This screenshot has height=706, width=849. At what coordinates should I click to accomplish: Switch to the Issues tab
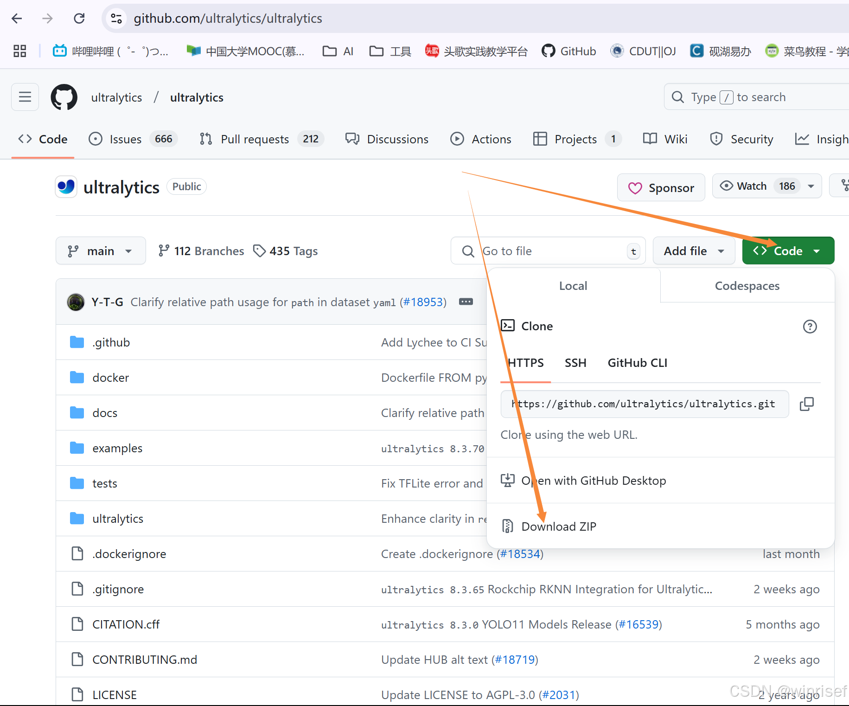133,139
